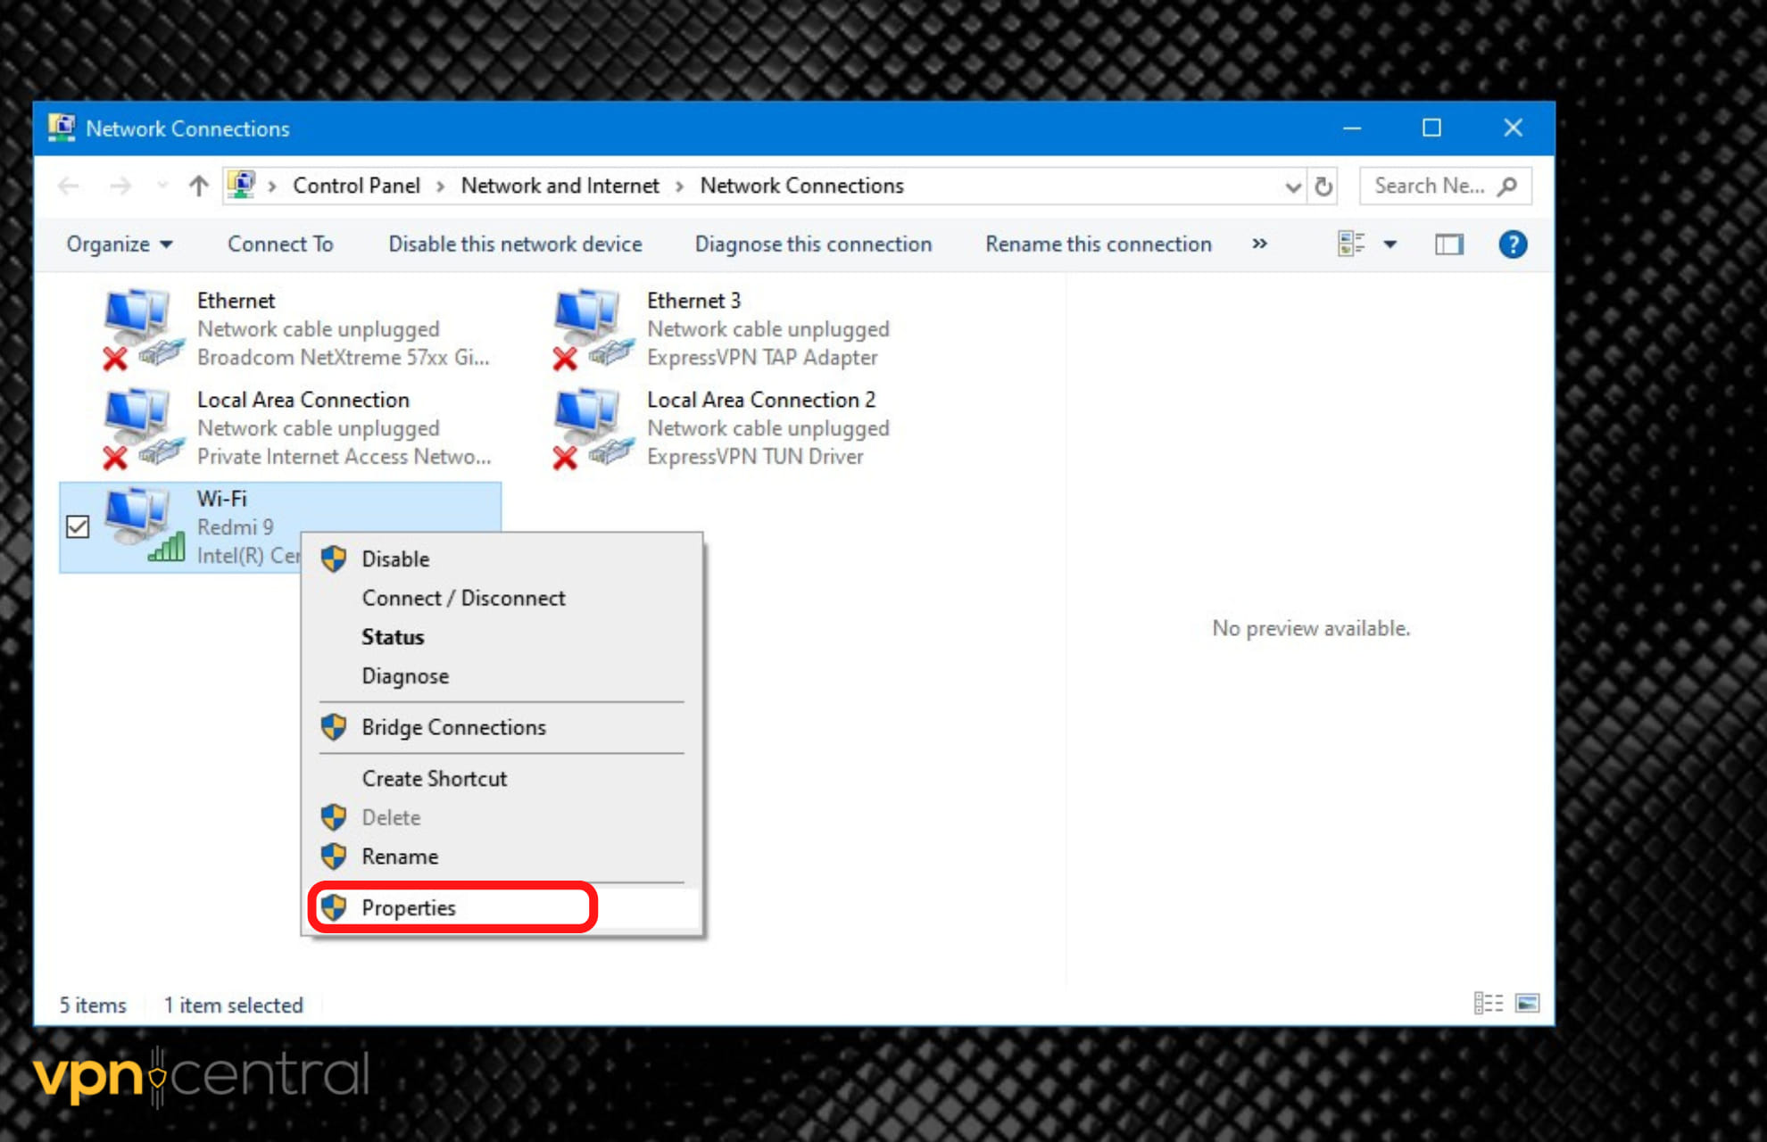Viewport: 1767px width, 1142px height.
Task: Toggle the preview pane icon
Action: click(1448, 244)
